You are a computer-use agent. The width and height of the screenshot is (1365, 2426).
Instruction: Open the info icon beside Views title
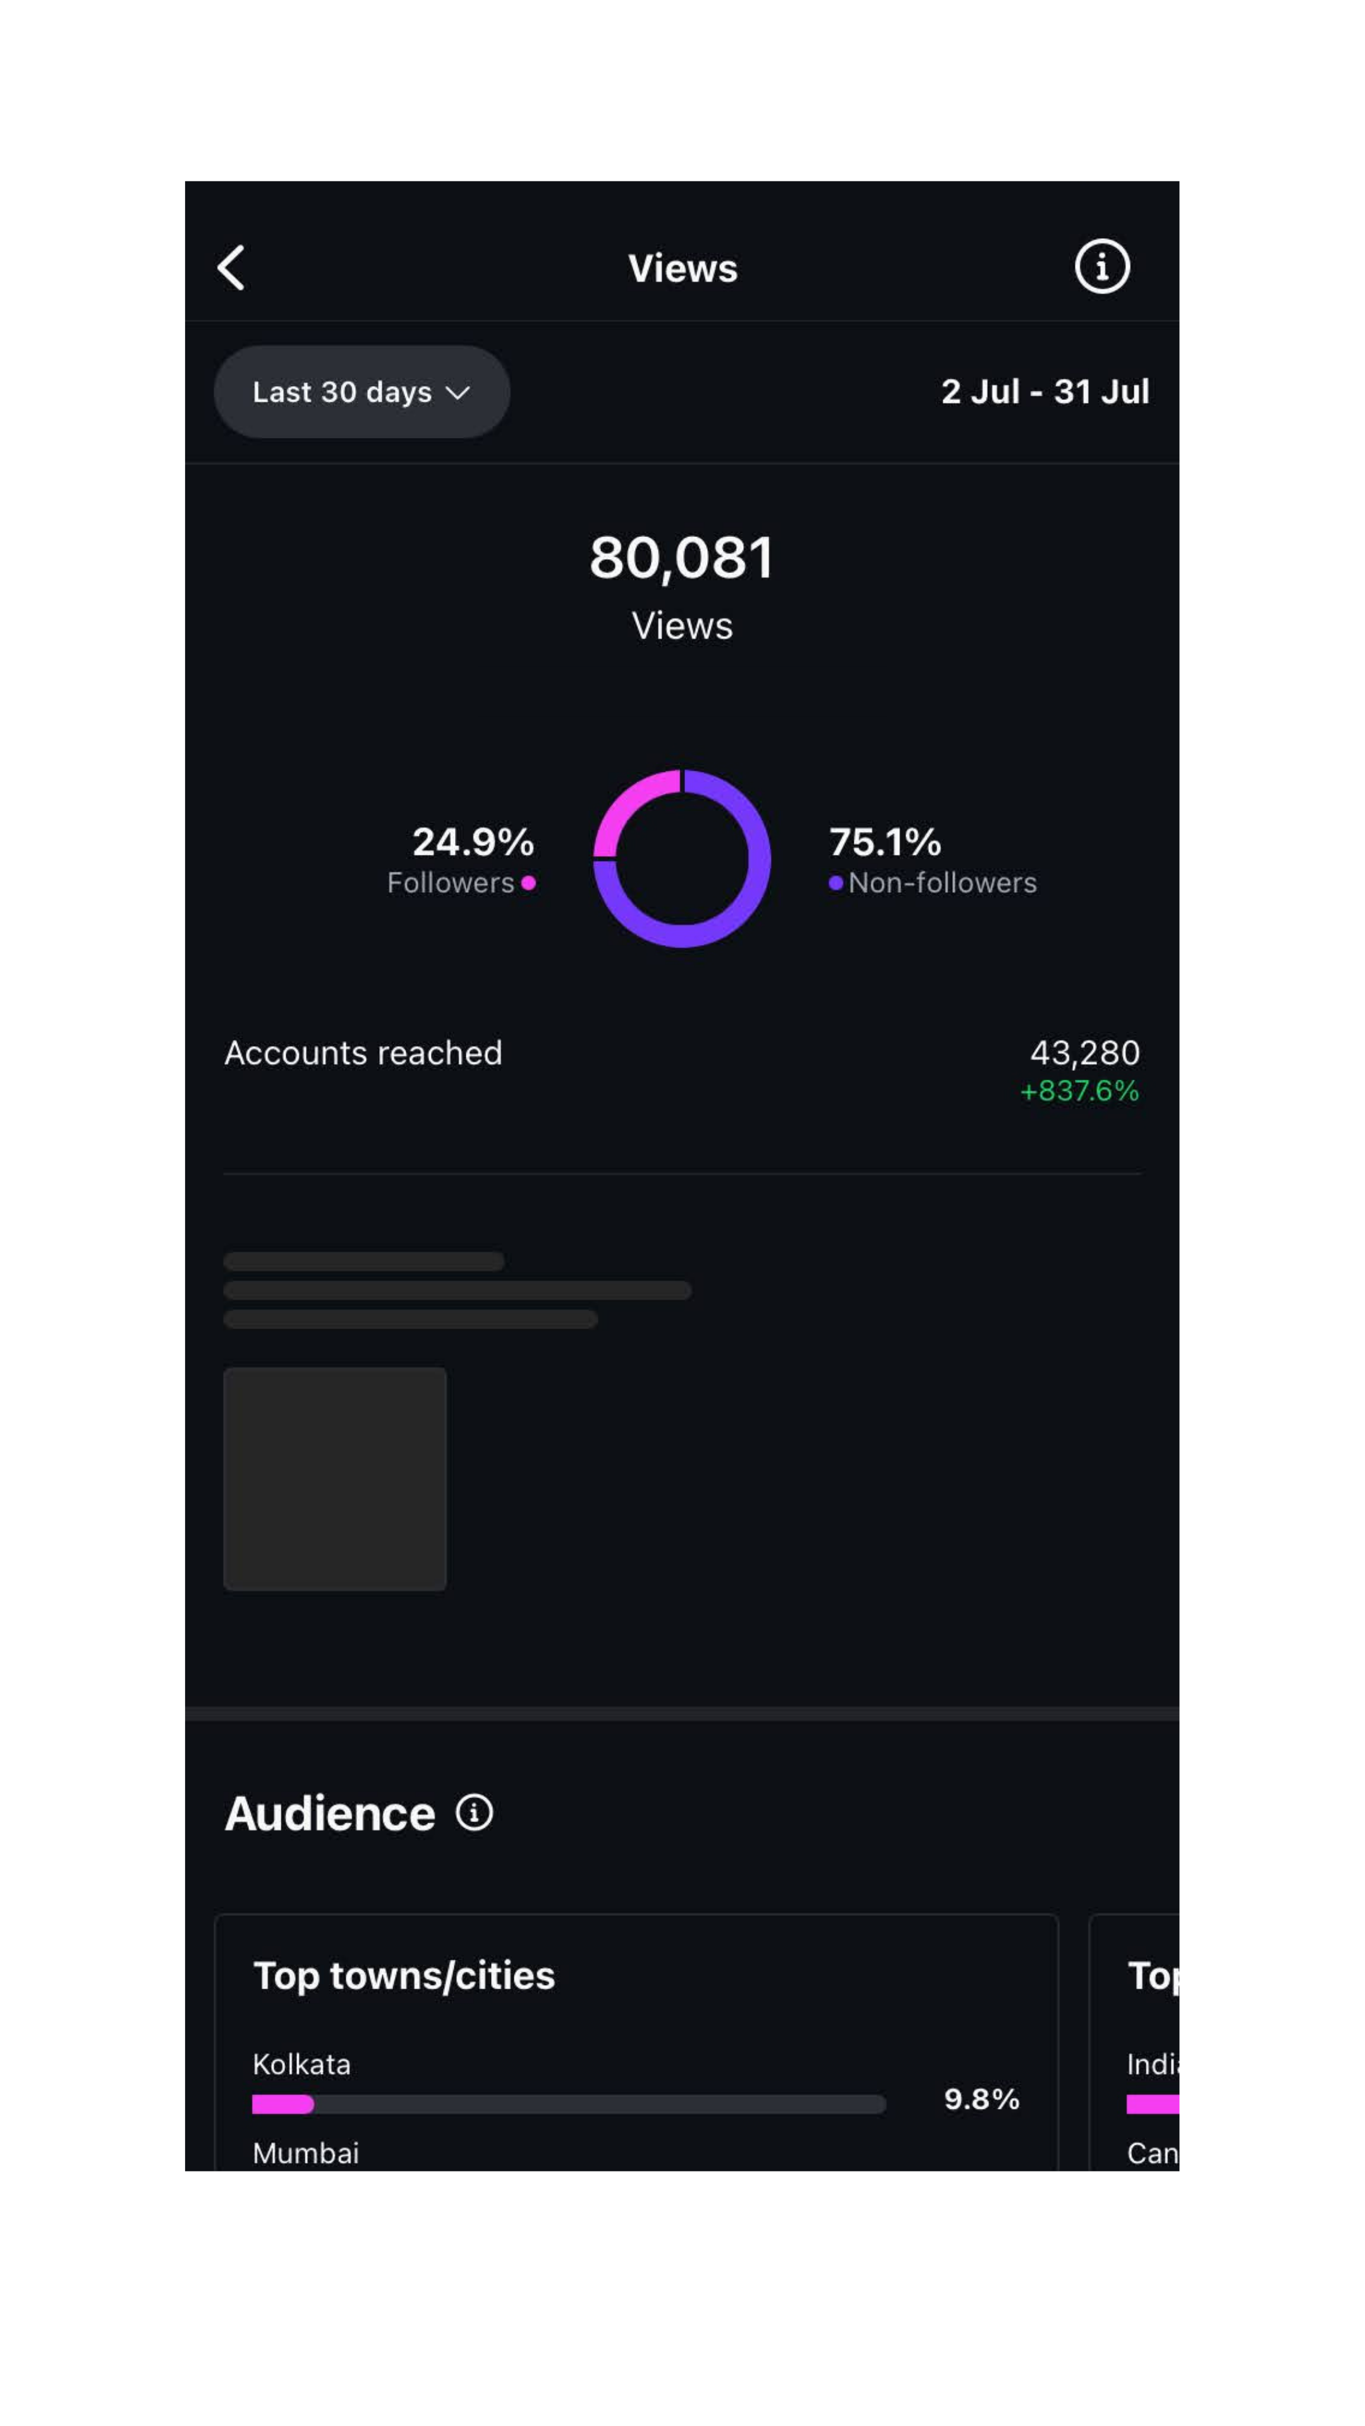point(1101,267)
